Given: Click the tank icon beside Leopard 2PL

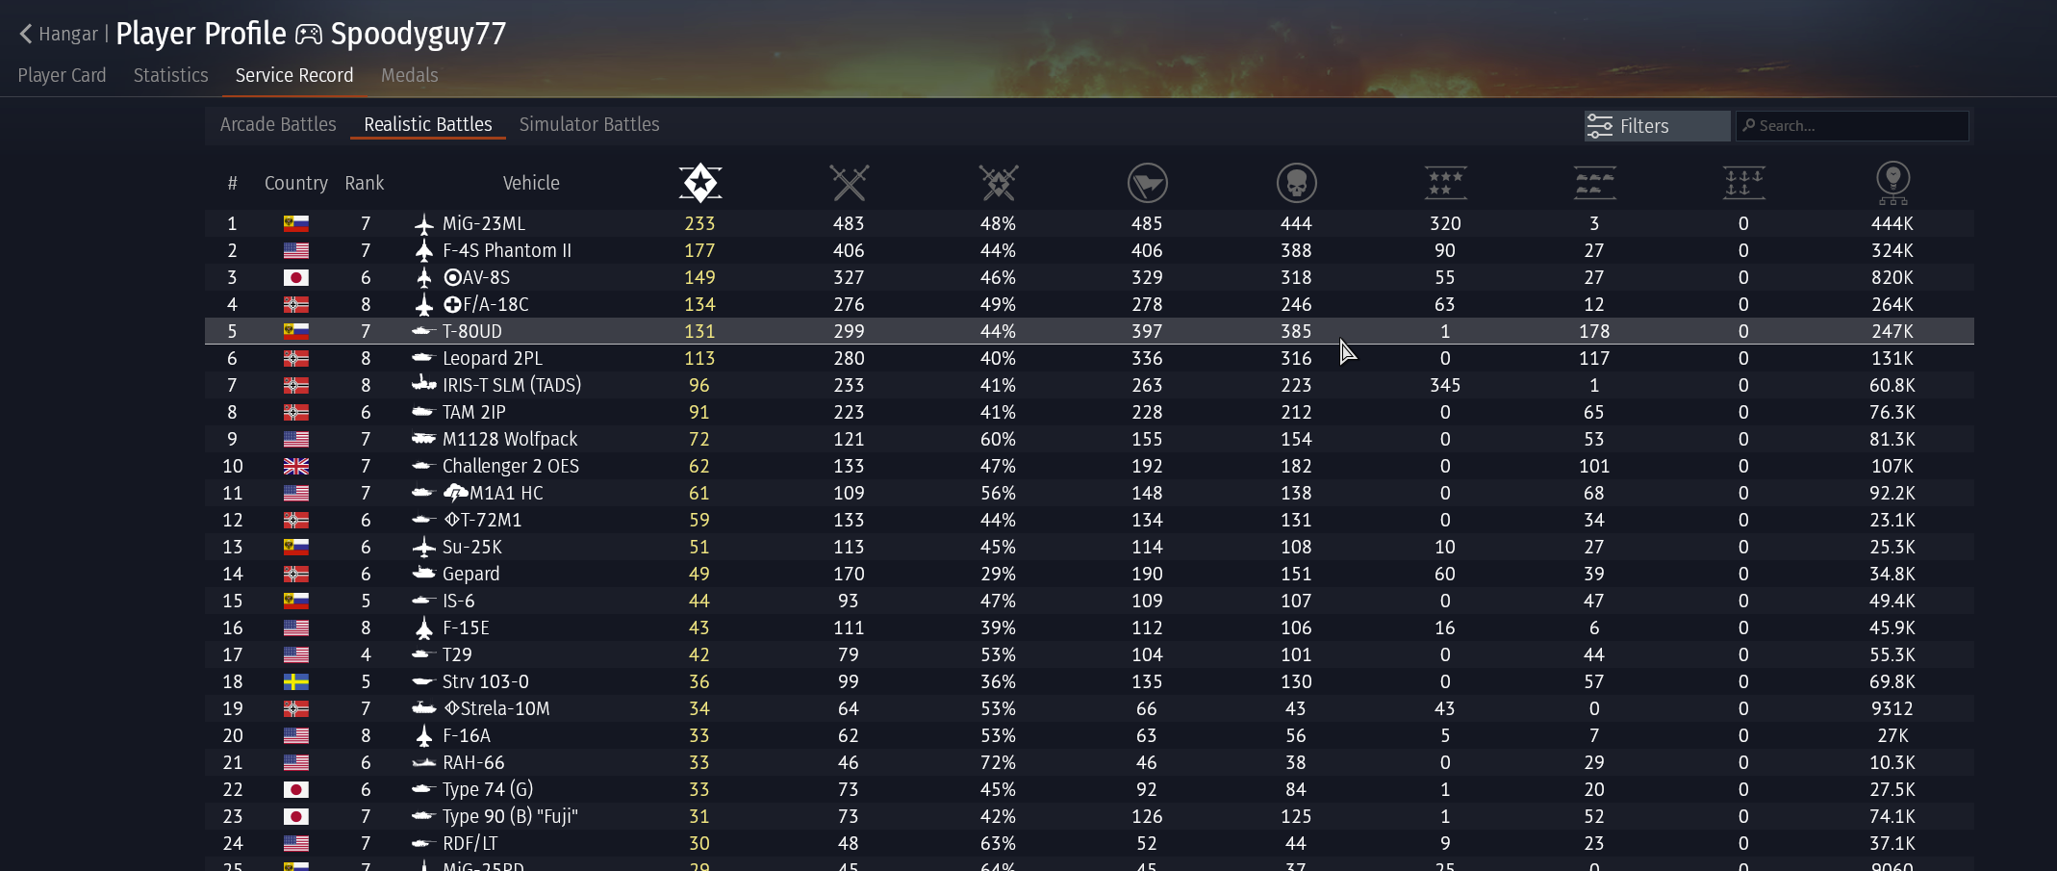Looking at the screenshot, I should tap(424, 358).
